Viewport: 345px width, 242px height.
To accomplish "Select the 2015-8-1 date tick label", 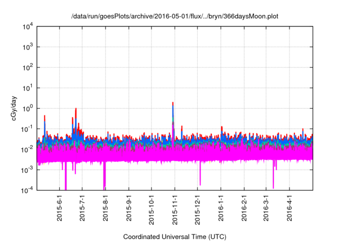I will click(x=106, y=209).
